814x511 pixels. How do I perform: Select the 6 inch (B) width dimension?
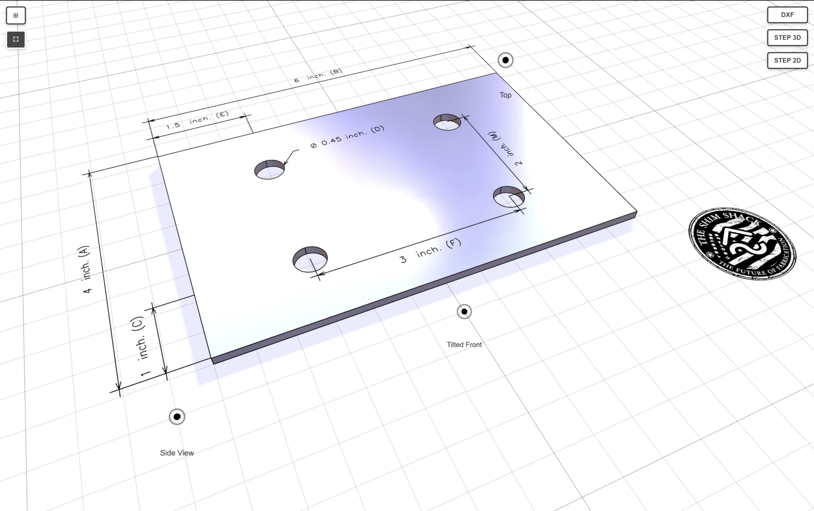click(318, 75)
